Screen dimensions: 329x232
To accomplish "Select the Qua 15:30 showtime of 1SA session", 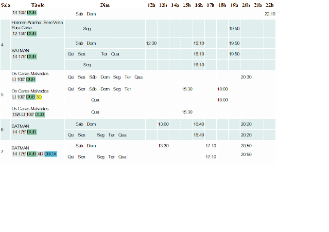I will pyautogui.click(x=187, y=112).
